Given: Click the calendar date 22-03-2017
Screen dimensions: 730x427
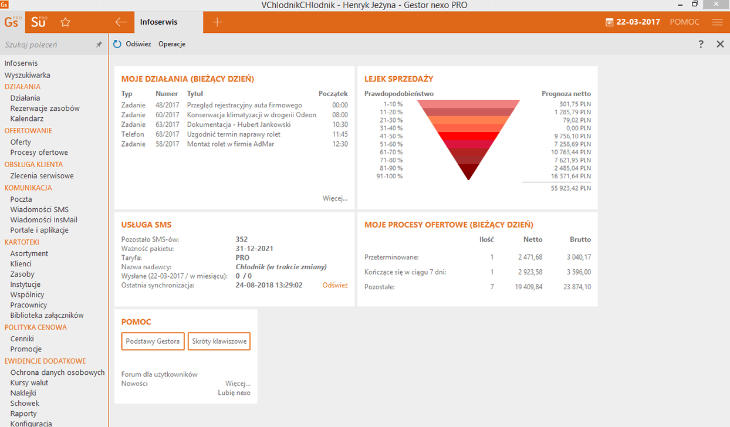Looking at the screenshot, I should pyautogui.click(x=633, y=22).
